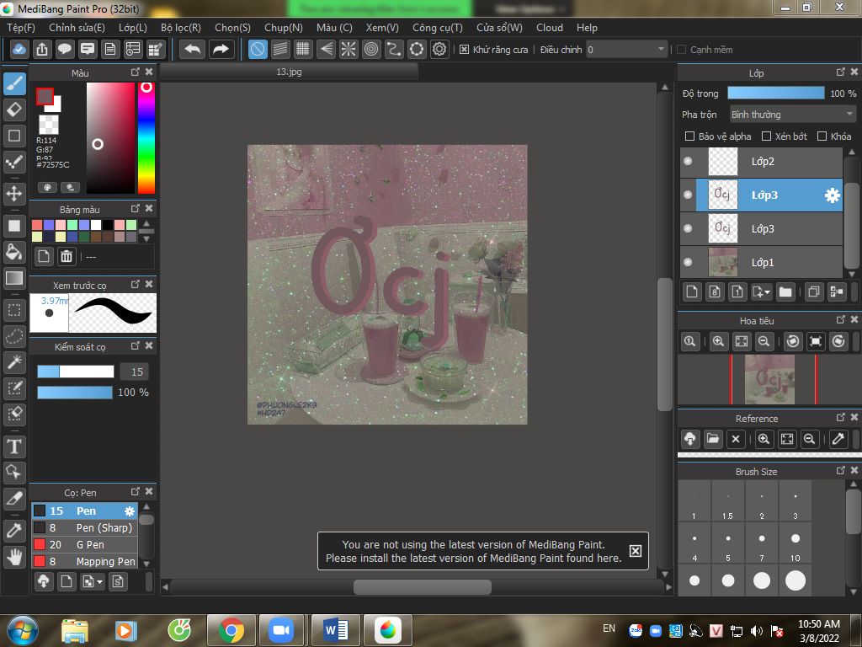The image size is (862, 647).
Task: Enable the Khóa layer lock checkbox
Action: coord(822,136)
